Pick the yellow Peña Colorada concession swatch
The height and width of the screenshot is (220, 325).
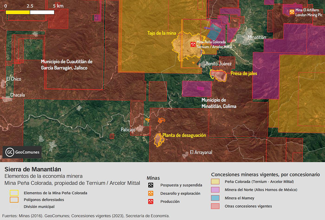[x=216, y=182]
